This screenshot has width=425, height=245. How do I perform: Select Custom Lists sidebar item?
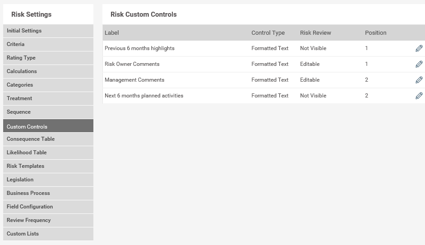click(x=48, y=234)
